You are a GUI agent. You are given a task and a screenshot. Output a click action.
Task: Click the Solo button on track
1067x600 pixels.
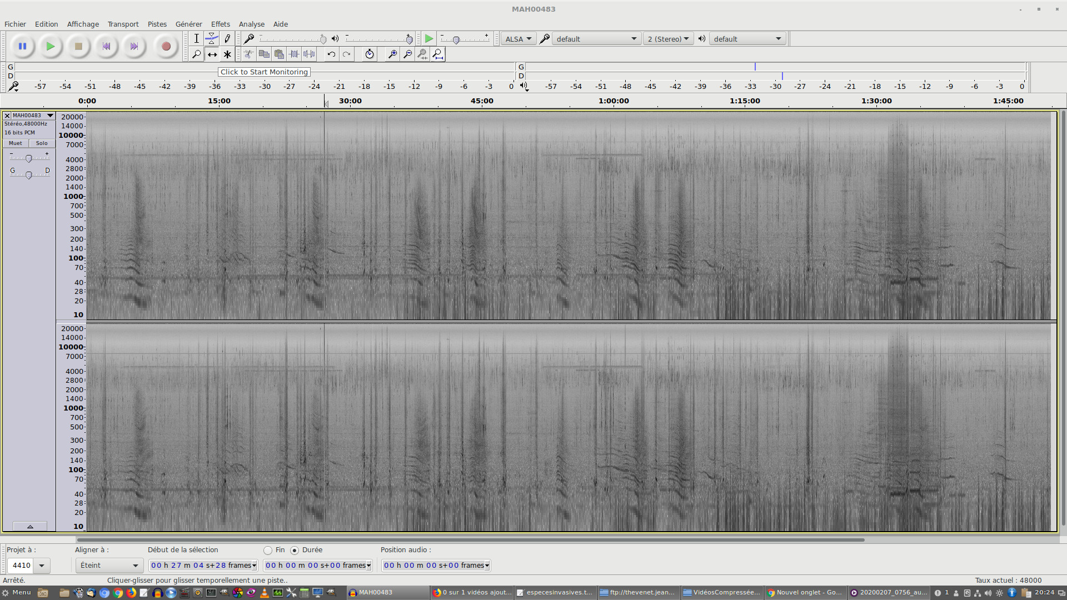(42, 143)
